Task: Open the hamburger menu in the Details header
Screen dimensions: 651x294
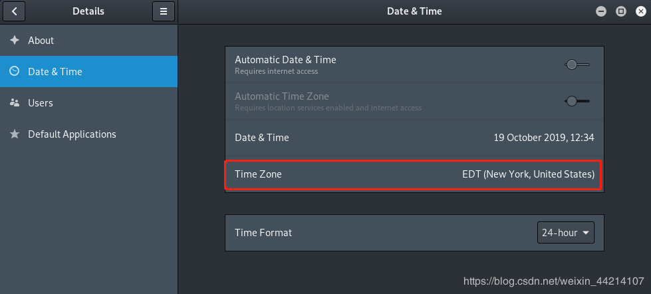Action: pyautogui.click(x=163, y=11)
